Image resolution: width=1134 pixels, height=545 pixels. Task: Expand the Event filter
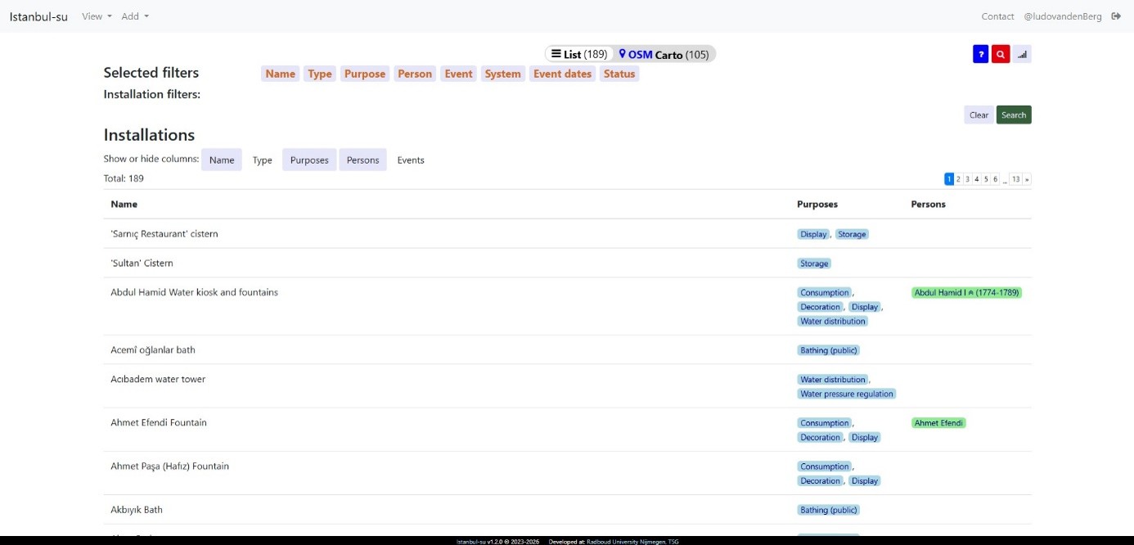(458, 74)
